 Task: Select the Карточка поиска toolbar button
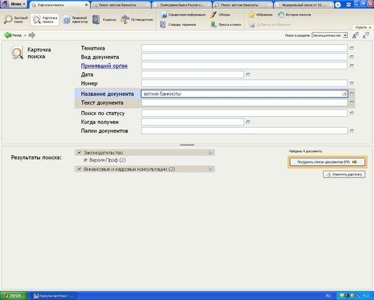44,20
